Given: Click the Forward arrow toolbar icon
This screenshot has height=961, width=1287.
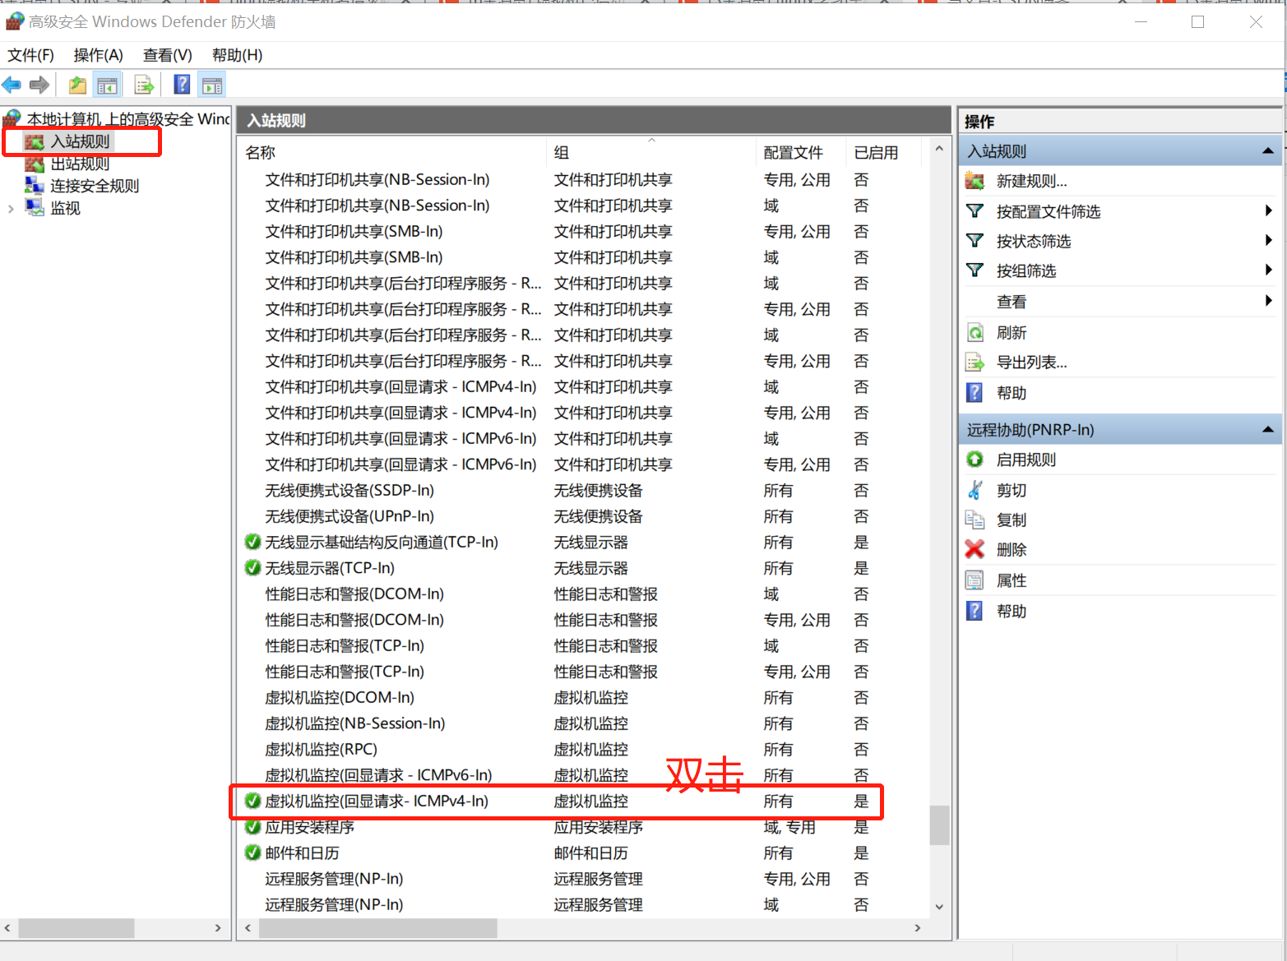Looking at the screenshot, I should 39,85.
